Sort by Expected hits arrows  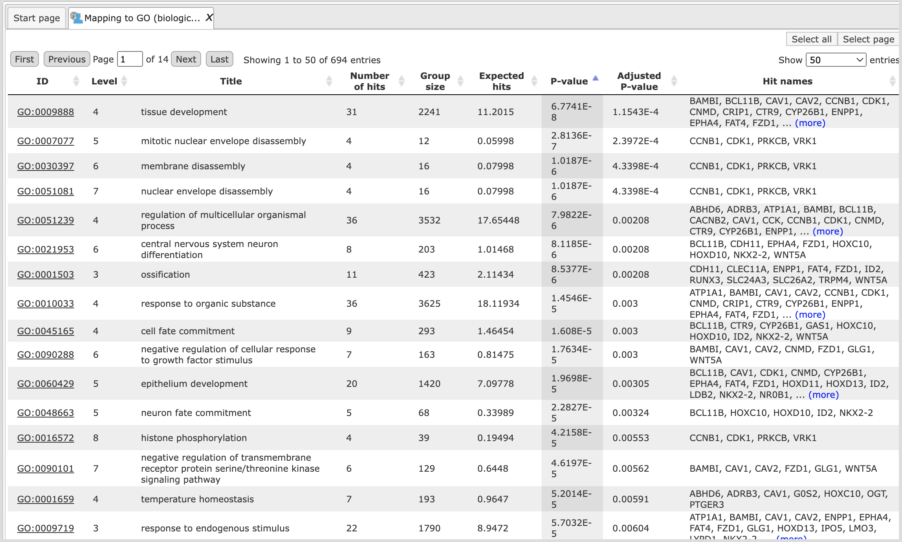[x=534, y=81]
